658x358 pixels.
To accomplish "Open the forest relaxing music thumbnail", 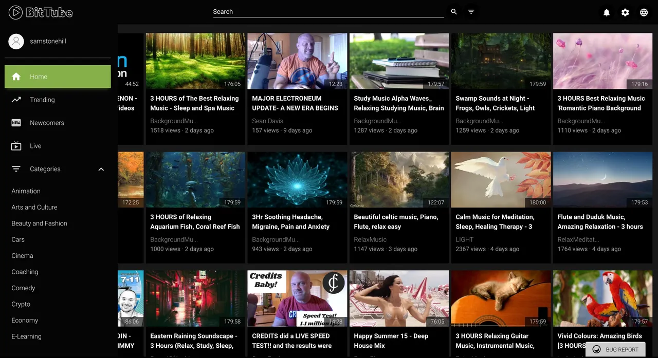I will click(x=195, y=61).
